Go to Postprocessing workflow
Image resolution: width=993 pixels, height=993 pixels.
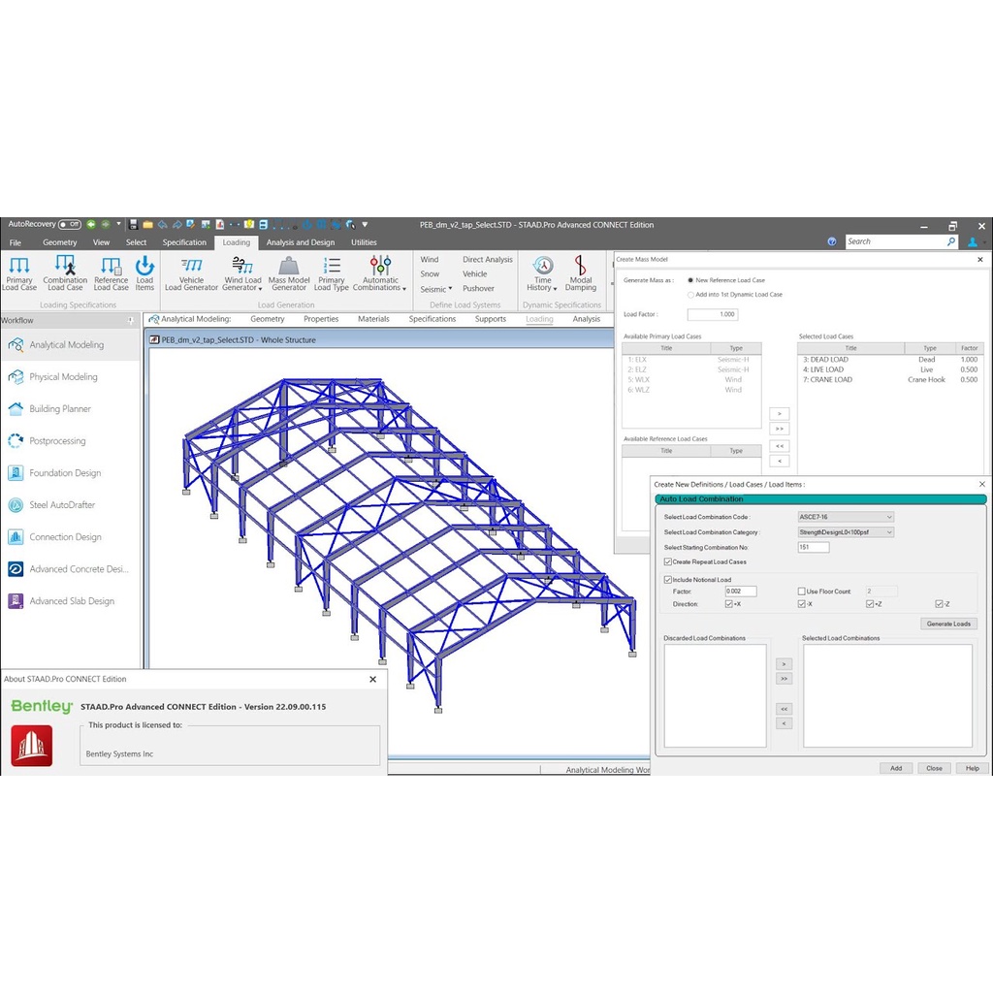click(x=57, y=441)
